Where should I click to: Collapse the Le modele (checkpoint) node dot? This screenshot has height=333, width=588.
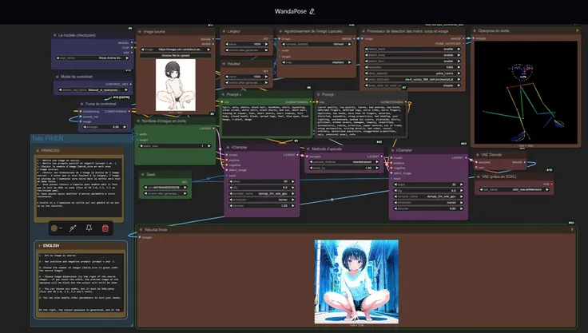coord(55,35)
